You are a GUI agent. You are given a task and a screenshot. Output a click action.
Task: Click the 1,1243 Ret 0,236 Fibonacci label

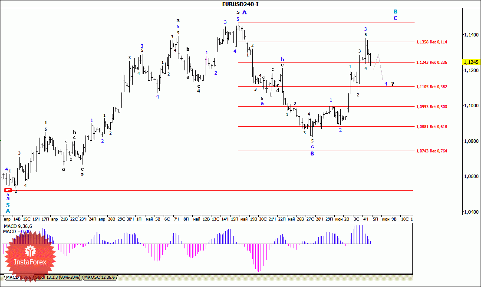(x=432, y=63)
